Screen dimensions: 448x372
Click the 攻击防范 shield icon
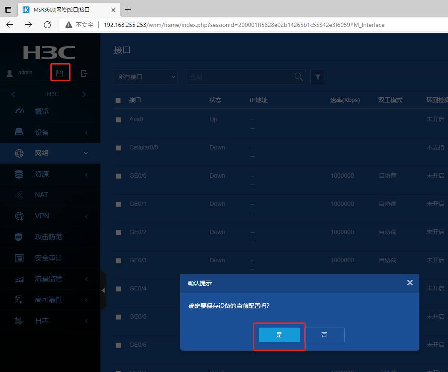pos(18,237)
